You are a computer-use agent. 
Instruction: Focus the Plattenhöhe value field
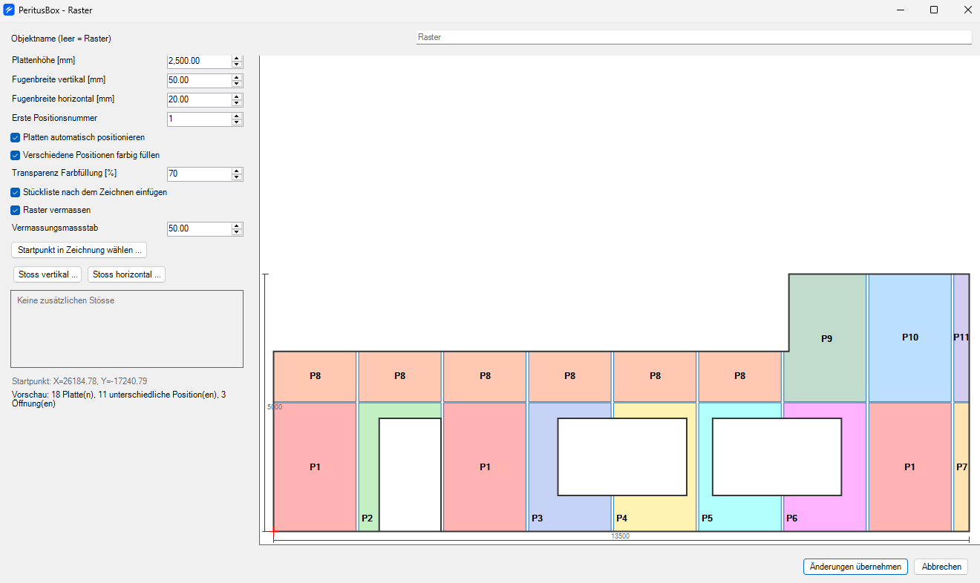[199, 61]
